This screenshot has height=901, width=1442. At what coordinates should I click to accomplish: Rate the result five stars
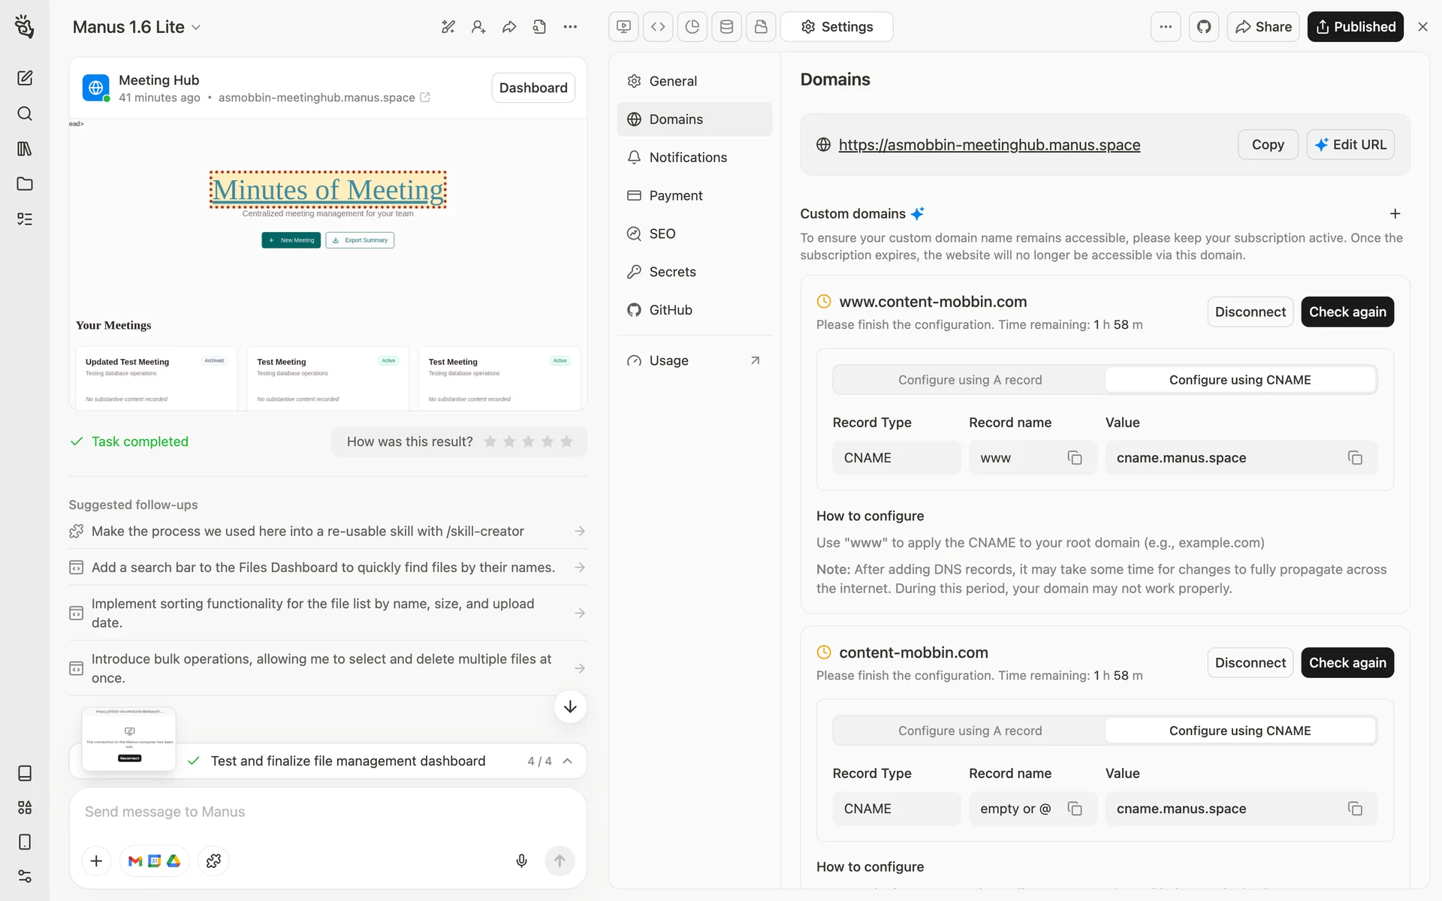(x=566, y=441)
